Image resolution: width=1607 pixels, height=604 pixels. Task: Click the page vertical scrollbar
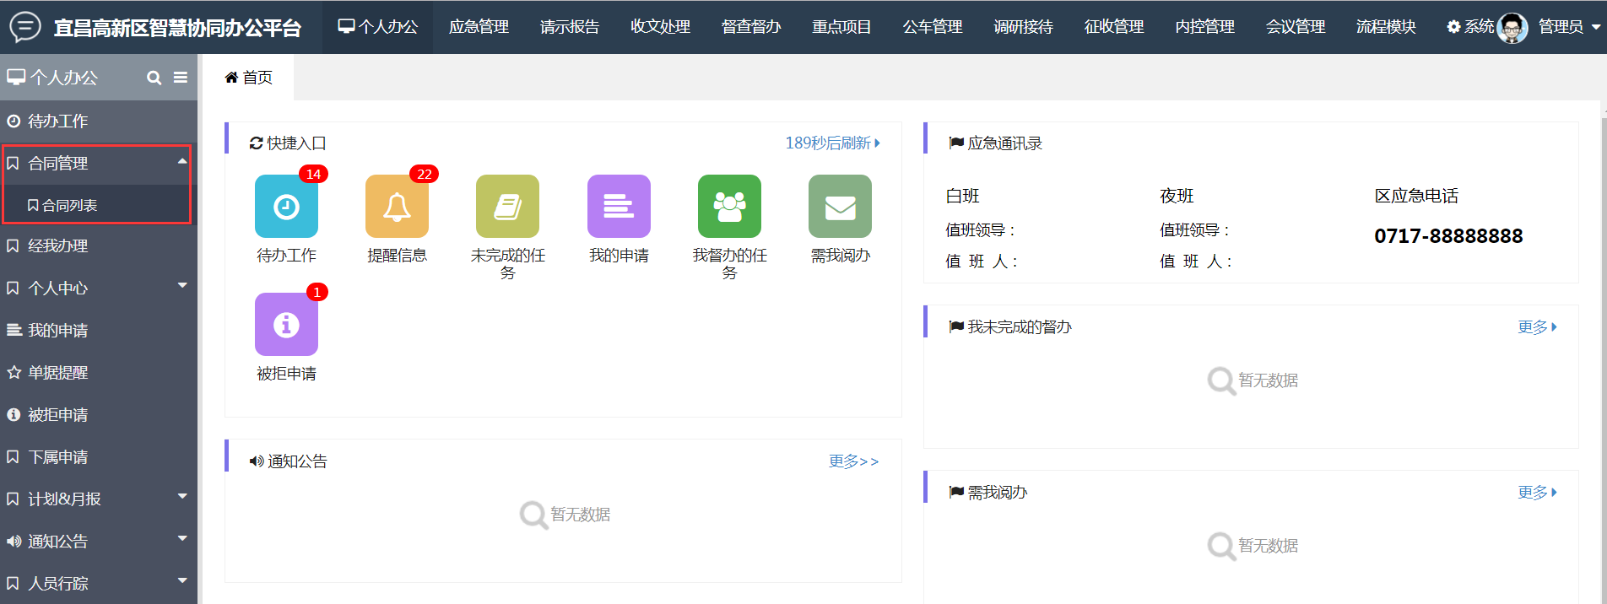[x=1603, y=359]
